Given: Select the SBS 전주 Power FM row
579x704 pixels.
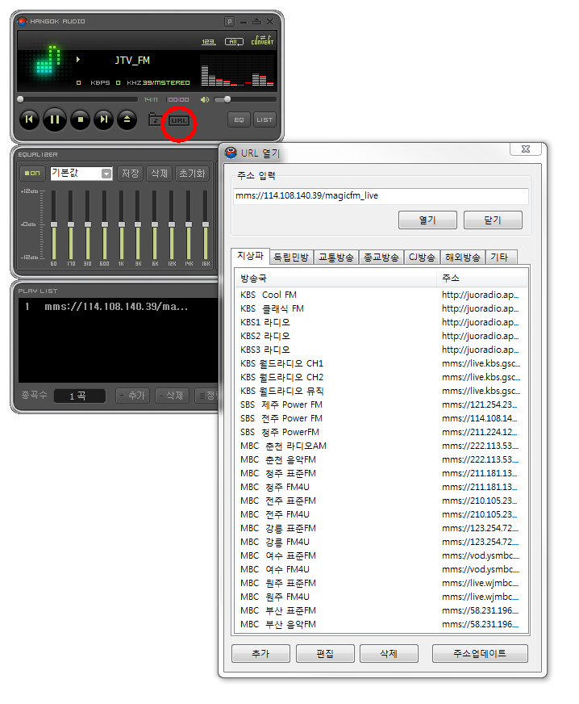Looking at the screenshot, I should [x=381, y=418].
